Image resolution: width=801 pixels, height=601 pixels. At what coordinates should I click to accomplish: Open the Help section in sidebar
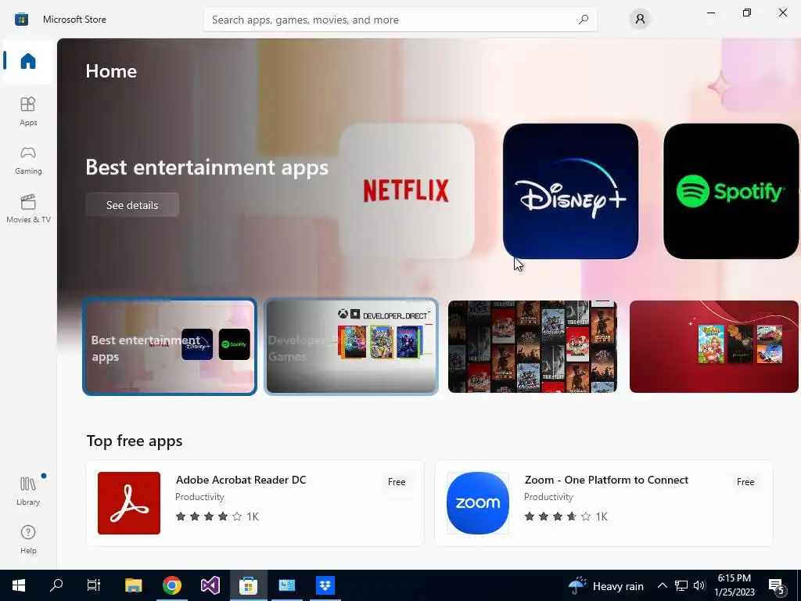point(28,540)
